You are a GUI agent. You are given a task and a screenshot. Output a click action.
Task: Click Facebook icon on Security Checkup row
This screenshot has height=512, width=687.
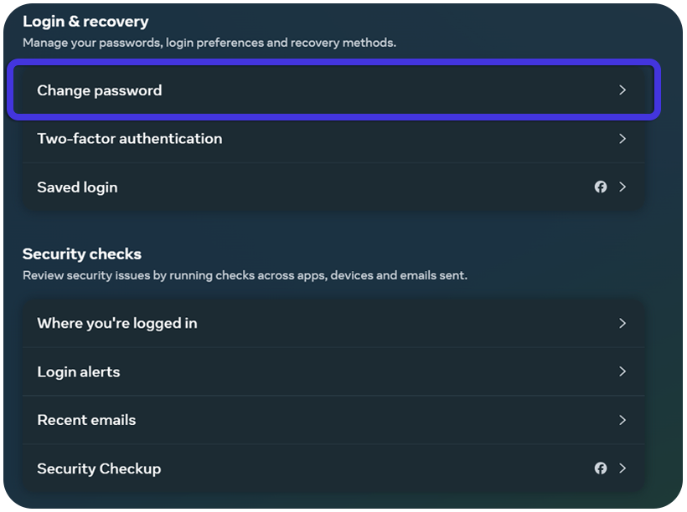click(601, 468)
